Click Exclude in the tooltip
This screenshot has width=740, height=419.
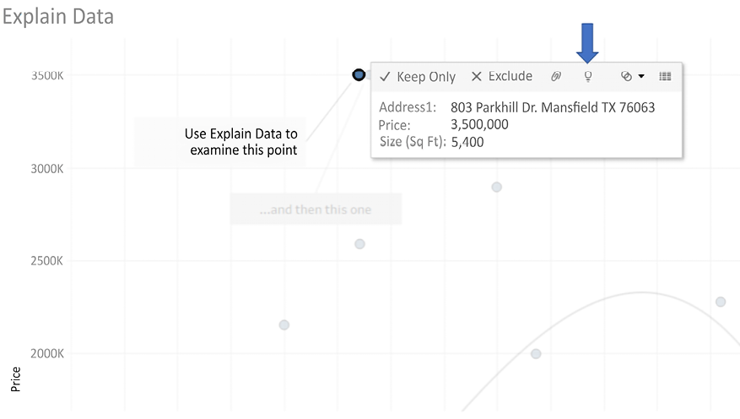(x=501, y=76)
